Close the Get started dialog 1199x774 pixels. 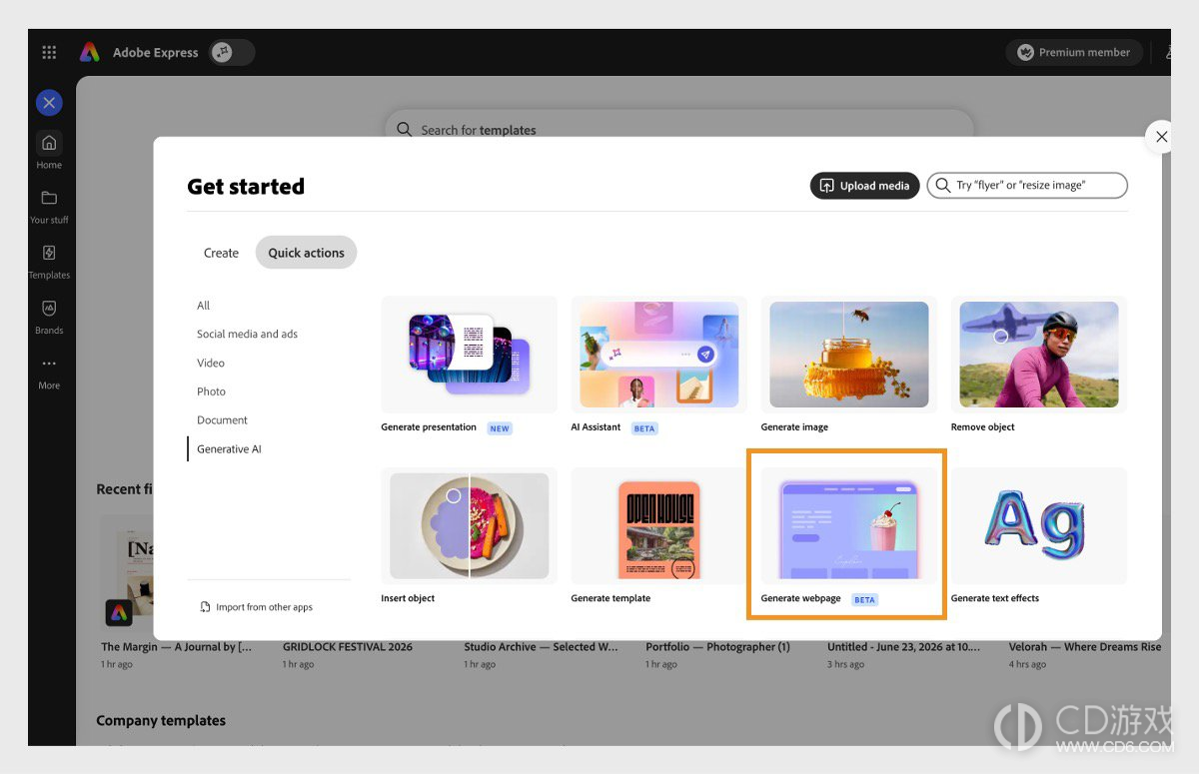[x=1161, y=137]
